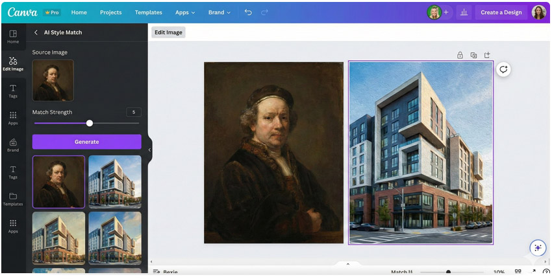Click the Match Strength slider handle
Screen dimensions: 552x279
(90, 123)
